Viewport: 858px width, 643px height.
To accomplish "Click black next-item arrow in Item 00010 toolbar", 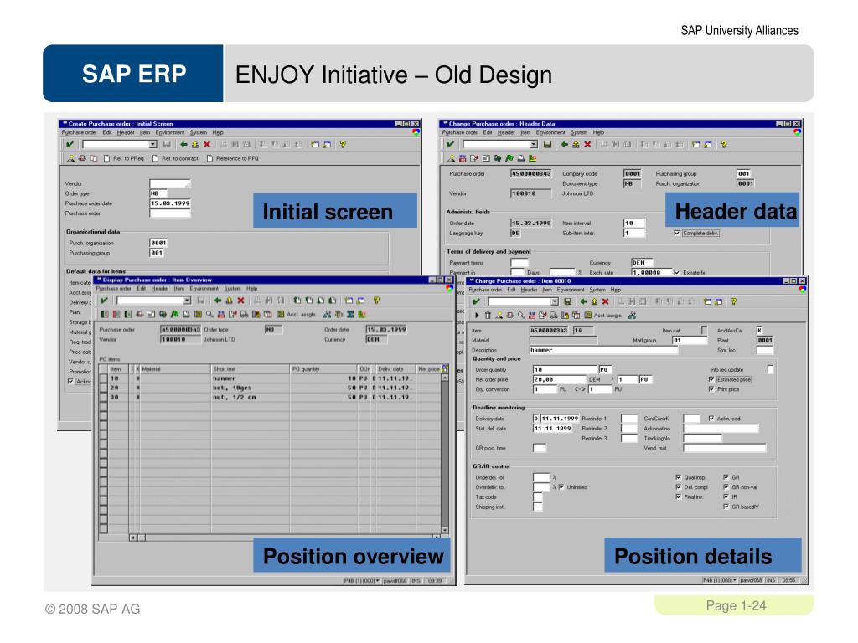I will coord(477,316).
